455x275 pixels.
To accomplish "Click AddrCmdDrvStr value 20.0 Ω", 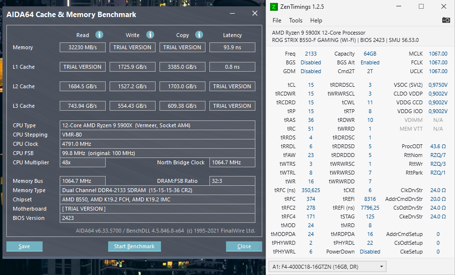I will click(438, 199).
